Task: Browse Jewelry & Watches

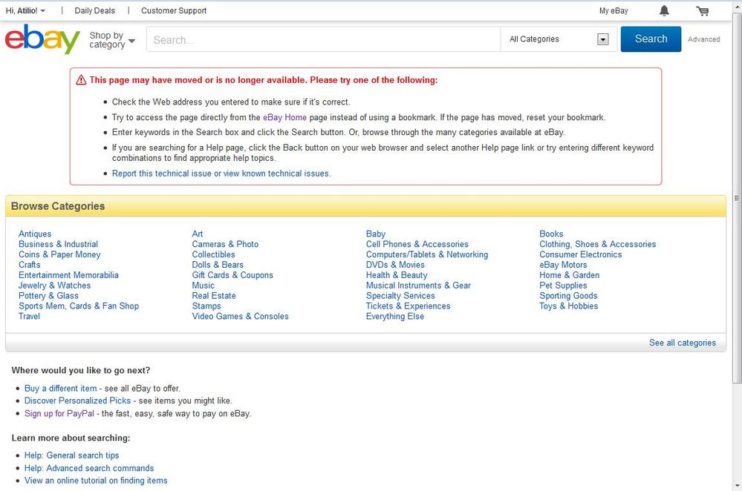Action: (54, 286)
